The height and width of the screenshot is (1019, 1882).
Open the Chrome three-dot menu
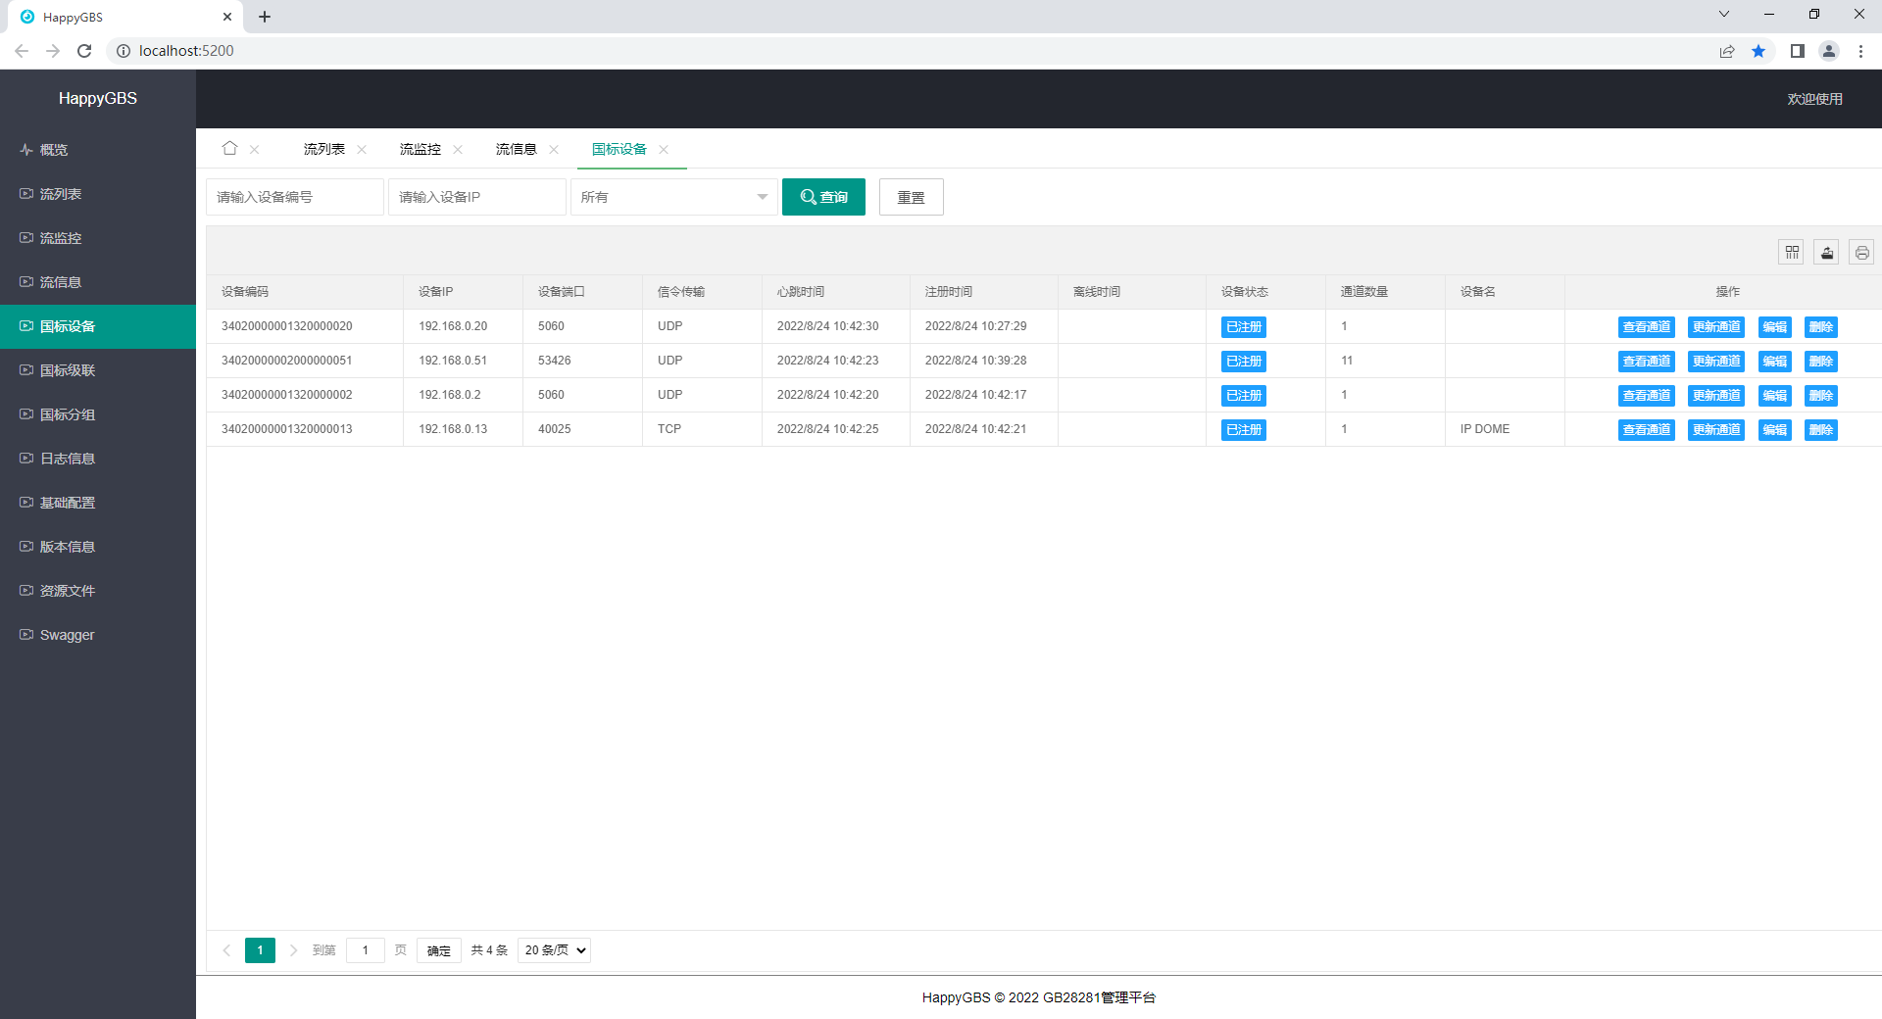(1860, 51)
